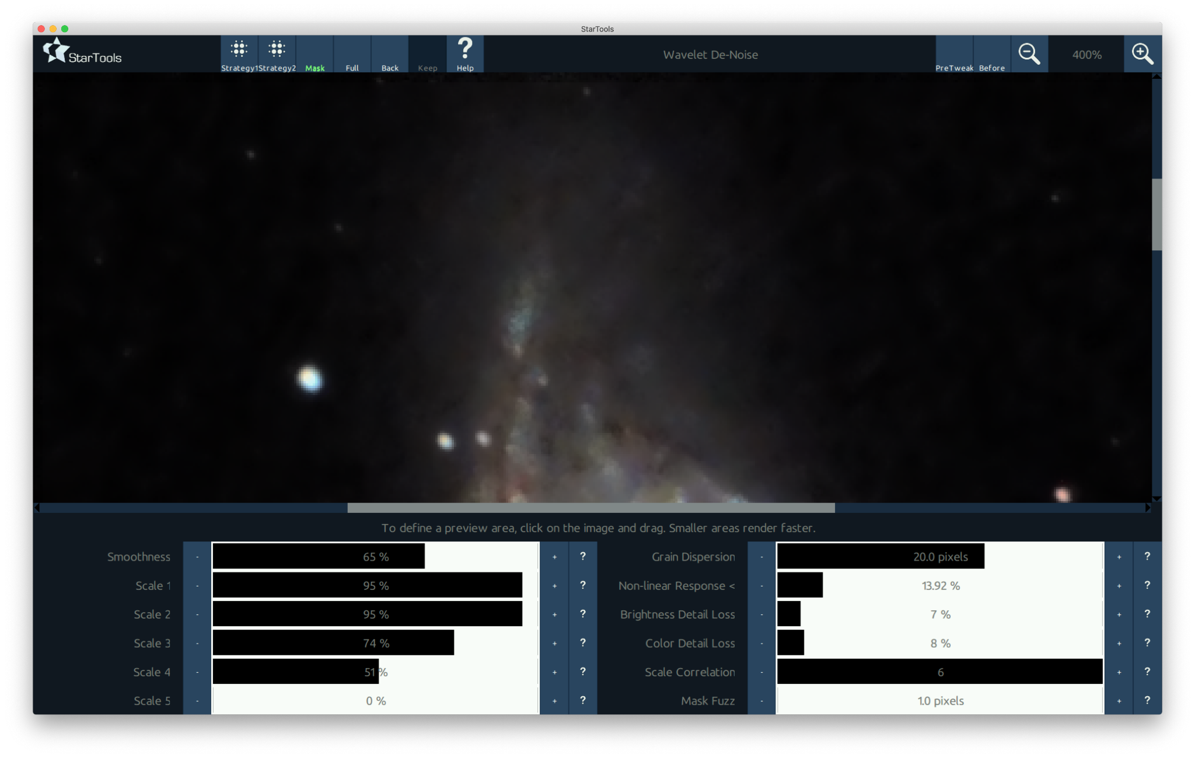The image size is (1195, 758).
Task: Decrease Scale 3 value
Action: [x=197, y=643]
